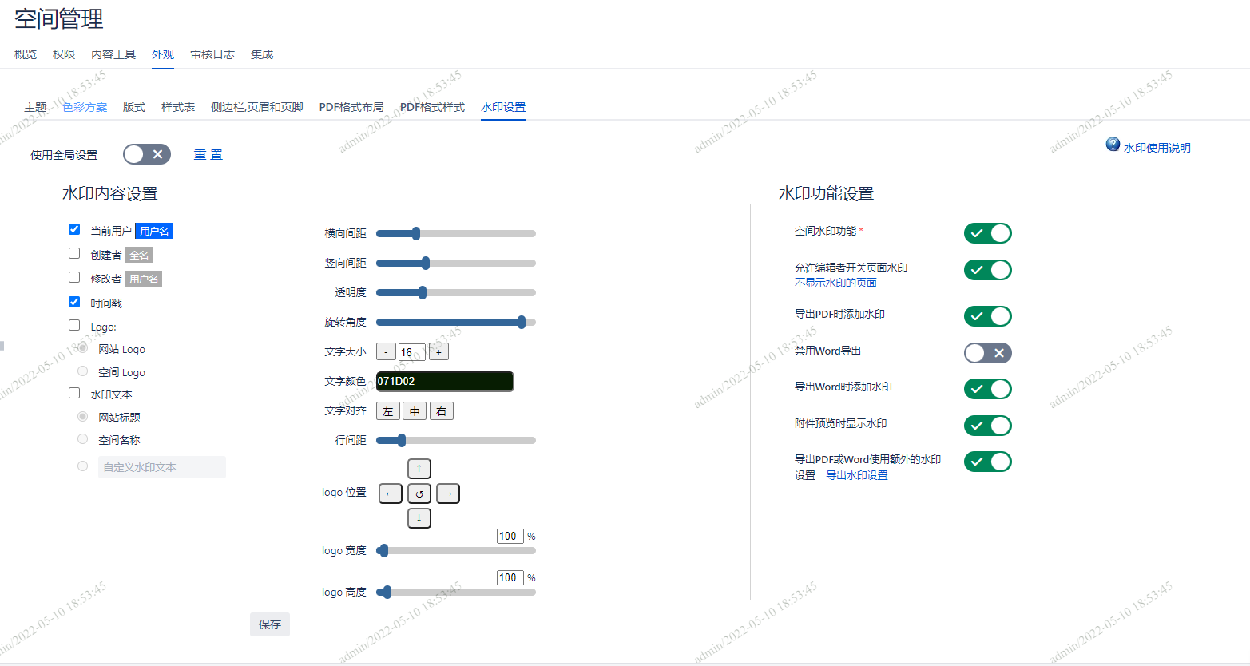
Task: Move logo position left with arrow button
Action: click(x=390, y=494)
